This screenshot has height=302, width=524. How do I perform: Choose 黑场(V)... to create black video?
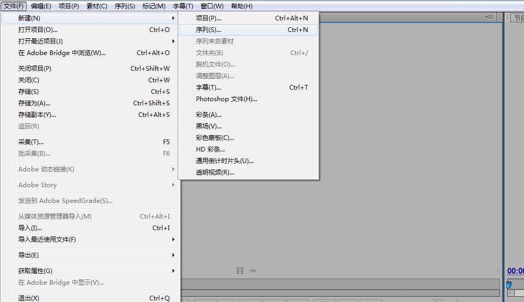coord(209,126)
